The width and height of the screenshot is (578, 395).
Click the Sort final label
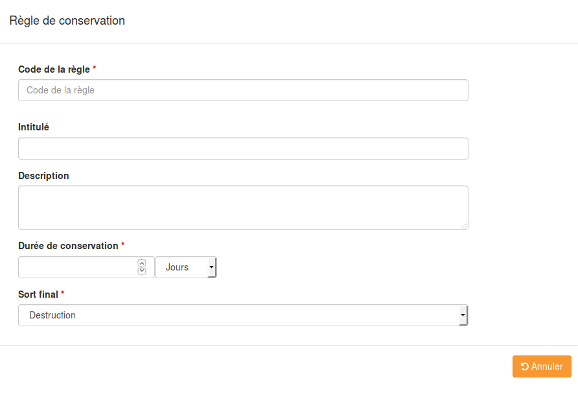click(x=38, y=294)
